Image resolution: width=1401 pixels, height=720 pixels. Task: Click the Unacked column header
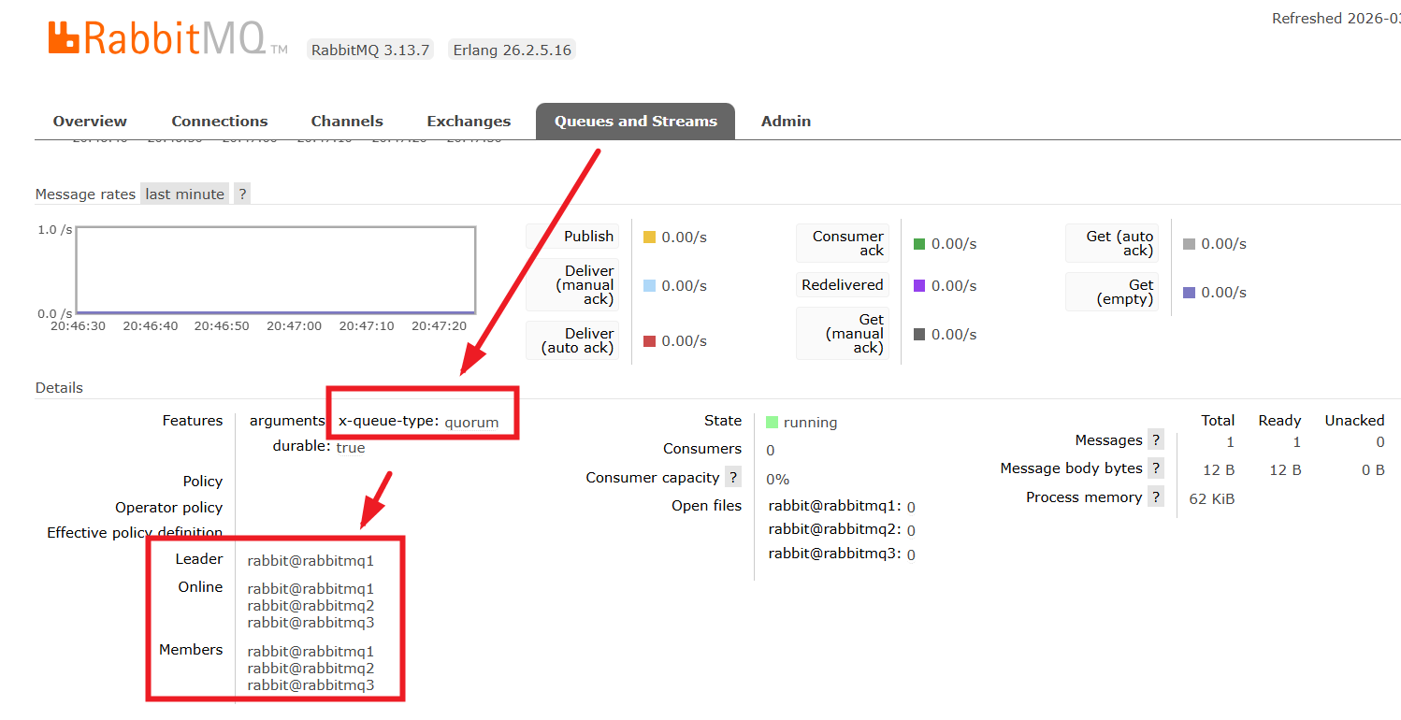(1354, 421)
